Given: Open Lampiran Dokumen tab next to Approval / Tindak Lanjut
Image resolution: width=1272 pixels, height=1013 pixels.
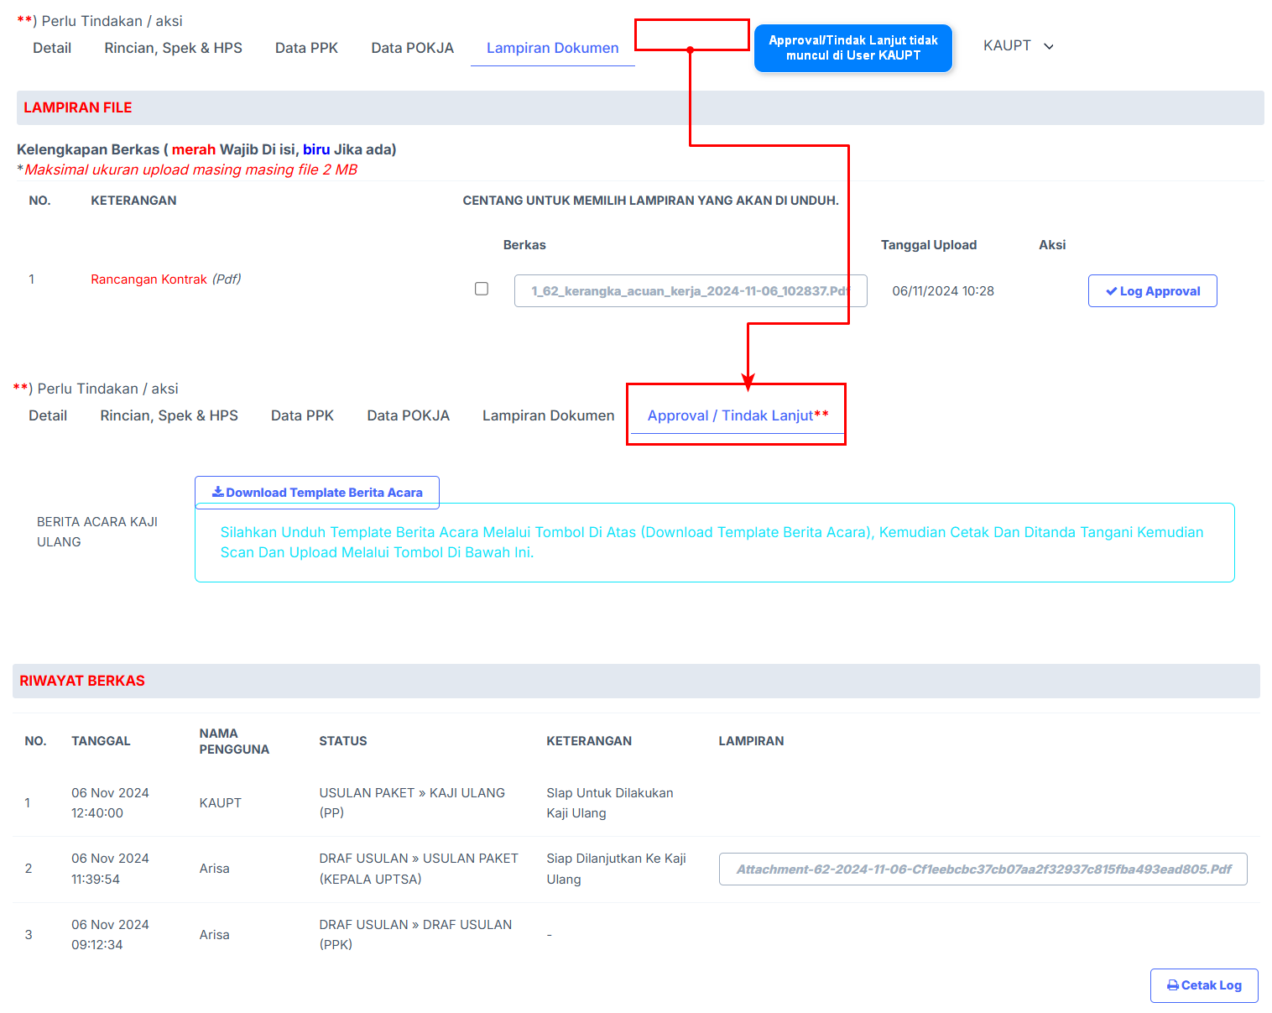Looking at the screenshot, I should point(548,415).
